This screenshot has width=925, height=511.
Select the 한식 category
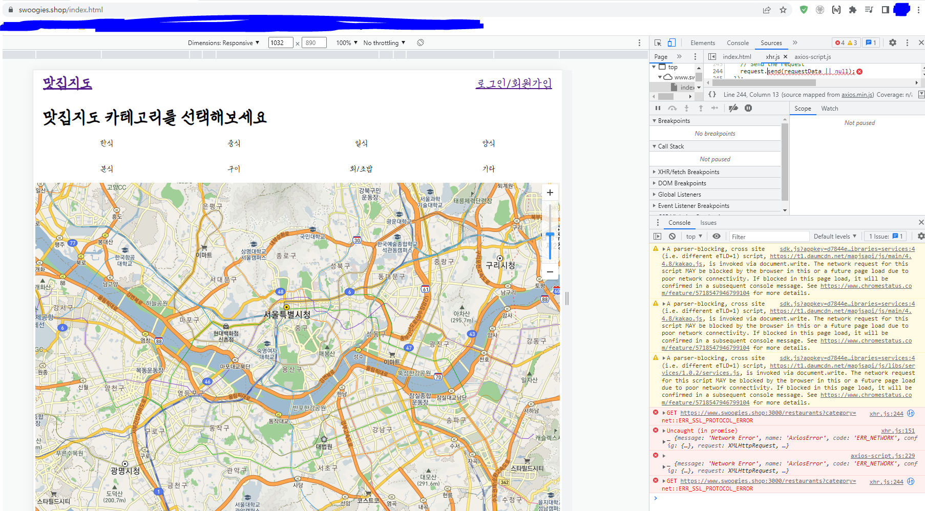pos(107,143)
